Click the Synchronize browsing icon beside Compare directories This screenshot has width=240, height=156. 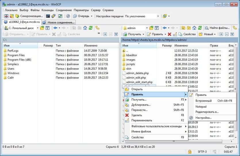point(12,16)
